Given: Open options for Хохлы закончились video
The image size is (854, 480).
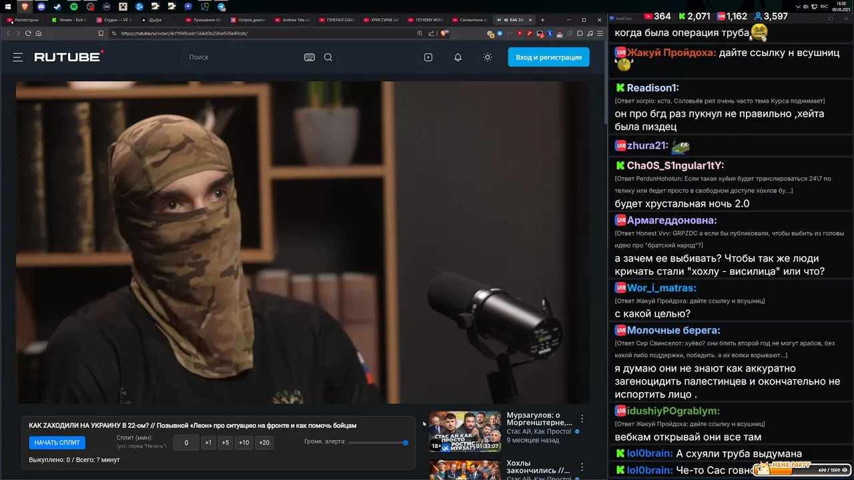Looking at the screenshot, I should 582,467.
